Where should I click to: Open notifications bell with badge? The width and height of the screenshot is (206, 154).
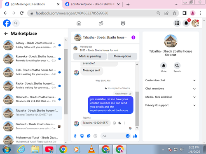click(x=186, y=23)
